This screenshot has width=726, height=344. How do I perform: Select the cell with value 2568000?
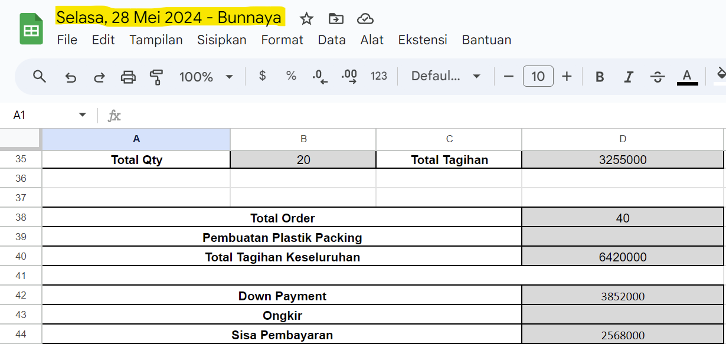[x=623, y=335]
